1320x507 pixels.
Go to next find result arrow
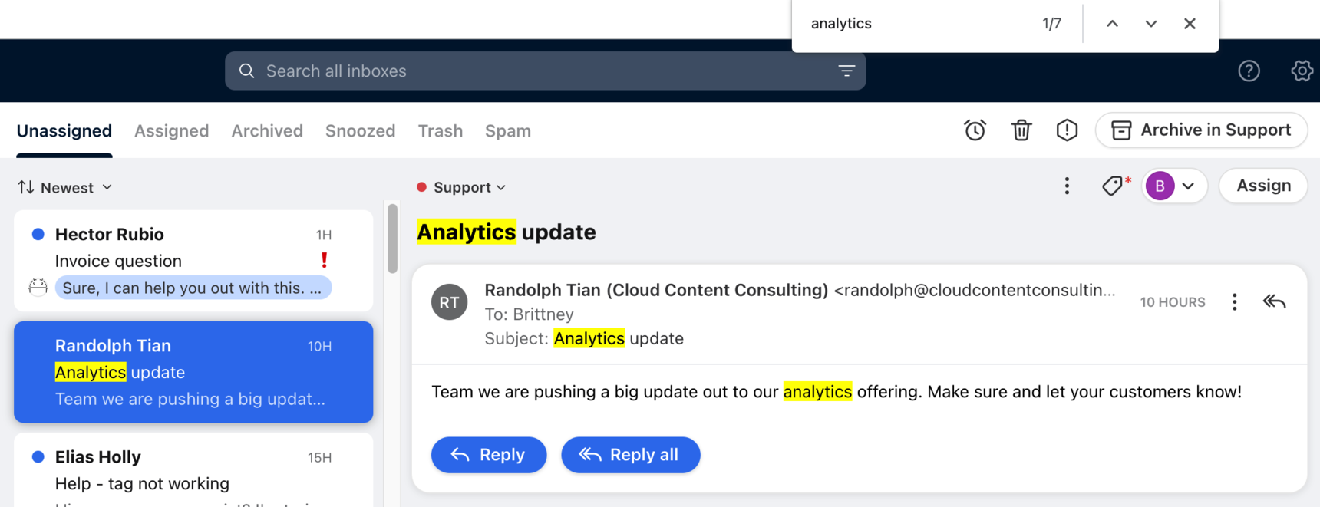pos(1150,24)
